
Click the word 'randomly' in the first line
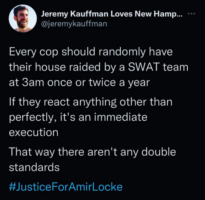pos(122,52)
